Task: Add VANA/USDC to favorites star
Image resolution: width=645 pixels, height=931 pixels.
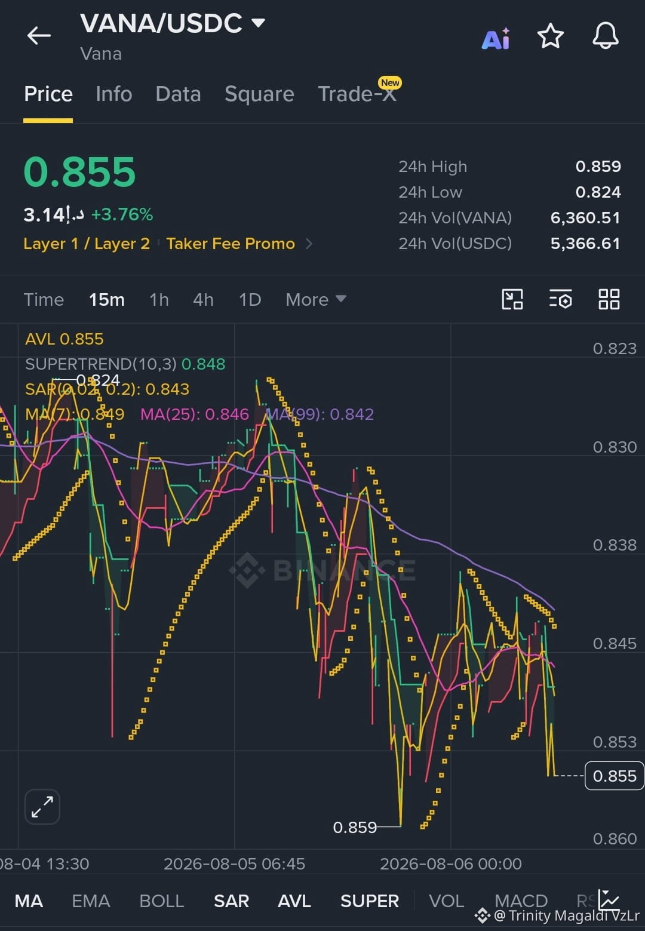Action: (550, 36)
